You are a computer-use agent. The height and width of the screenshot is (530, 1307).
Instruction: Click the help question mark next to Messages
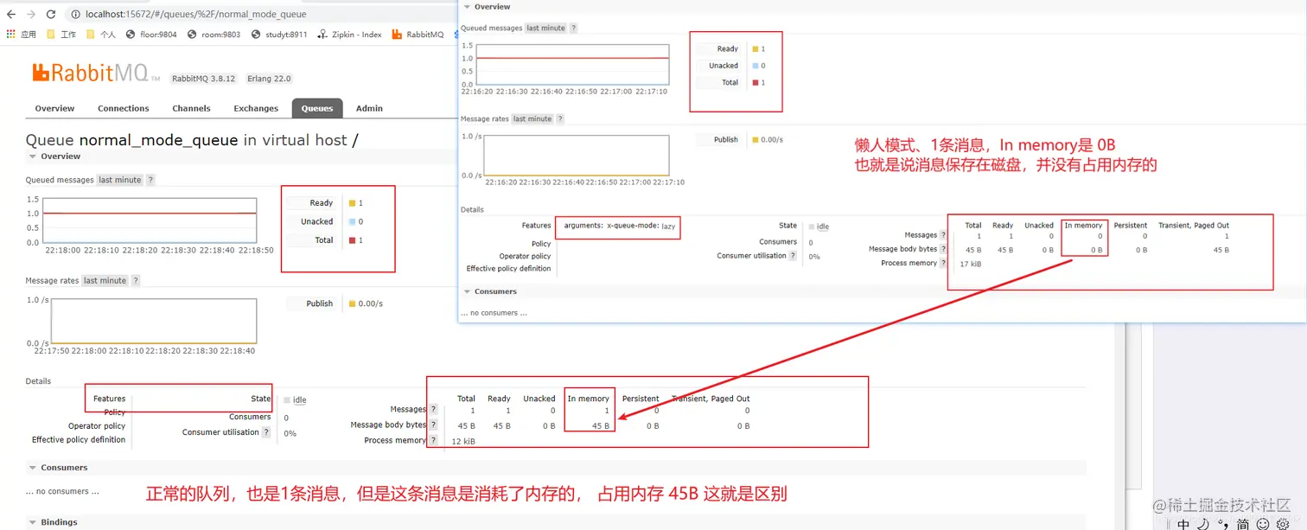click(433, 409)
